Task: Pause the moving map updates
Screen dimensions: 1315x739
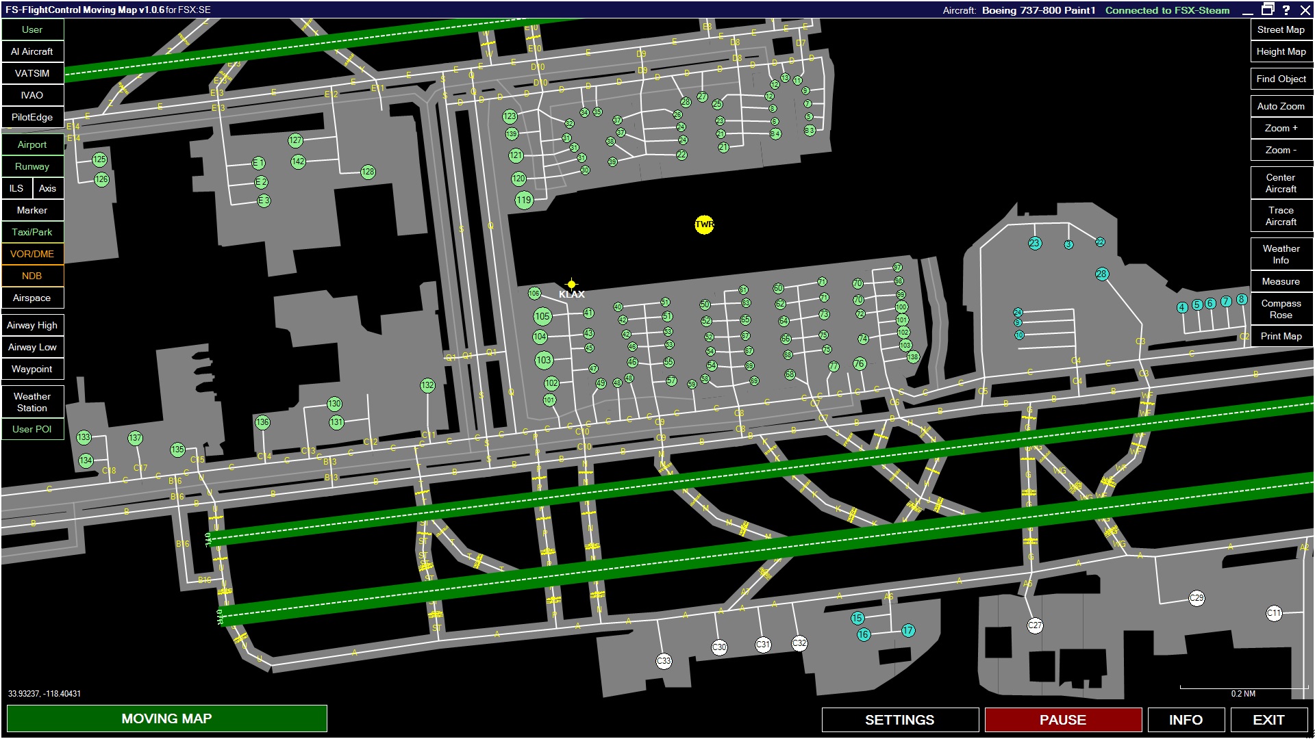Action: tap(1062, 719)
